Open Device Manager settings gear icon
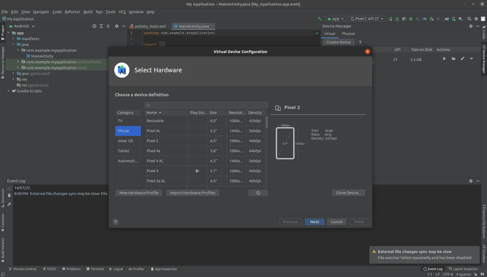487x277 pixels. pyautogui.click(x=471, y=26)
